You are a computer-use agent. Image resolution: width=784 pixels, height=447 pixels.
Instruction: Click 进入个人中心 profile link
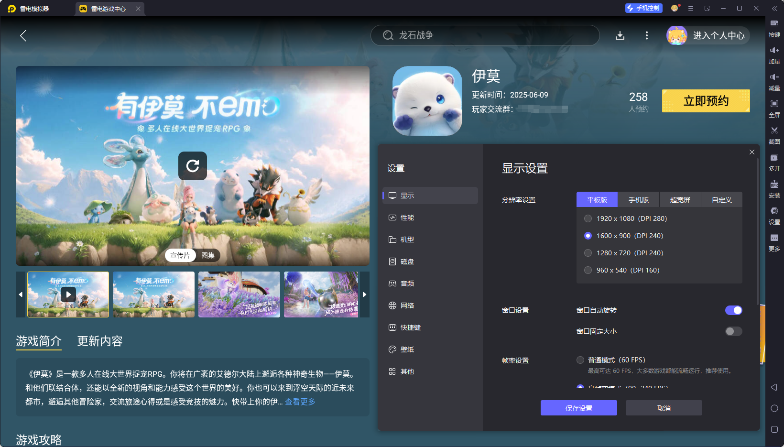coord(719,35)
